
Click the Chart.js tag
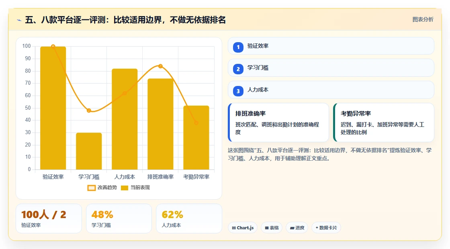pos(243,228)
